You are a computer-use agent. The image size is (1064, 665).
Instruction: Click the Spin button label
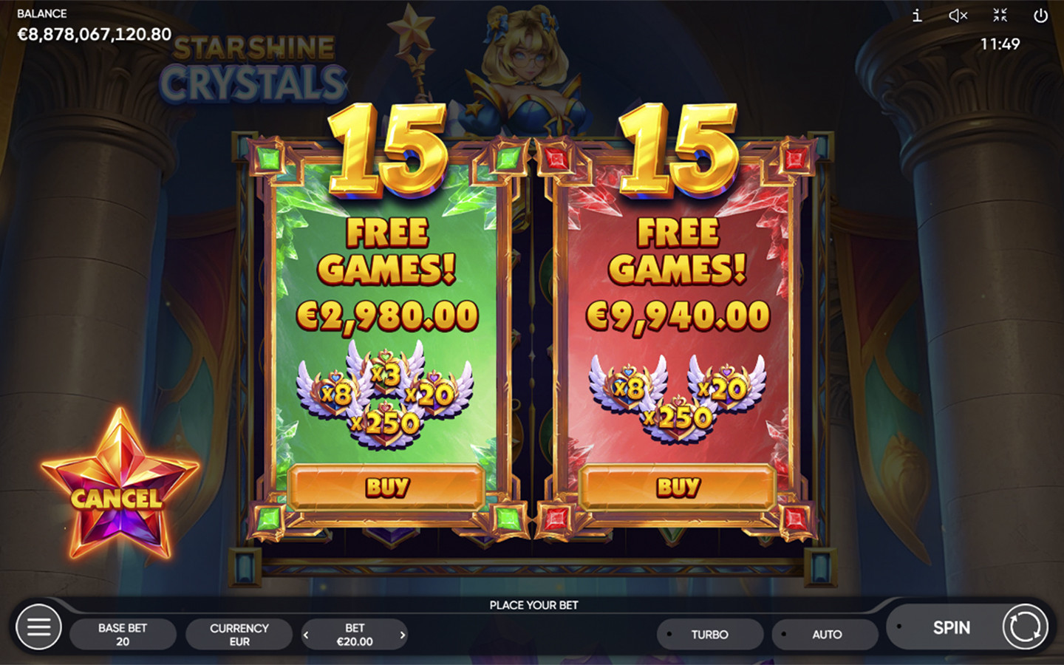point(951,627)
